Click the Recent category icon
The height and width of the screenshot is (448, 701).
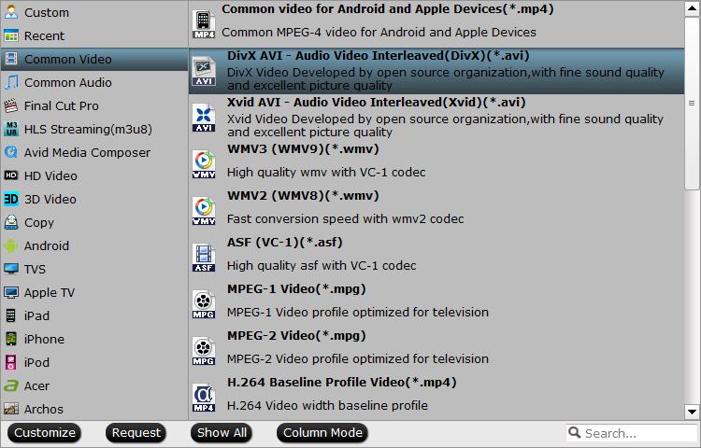[11, 35]
